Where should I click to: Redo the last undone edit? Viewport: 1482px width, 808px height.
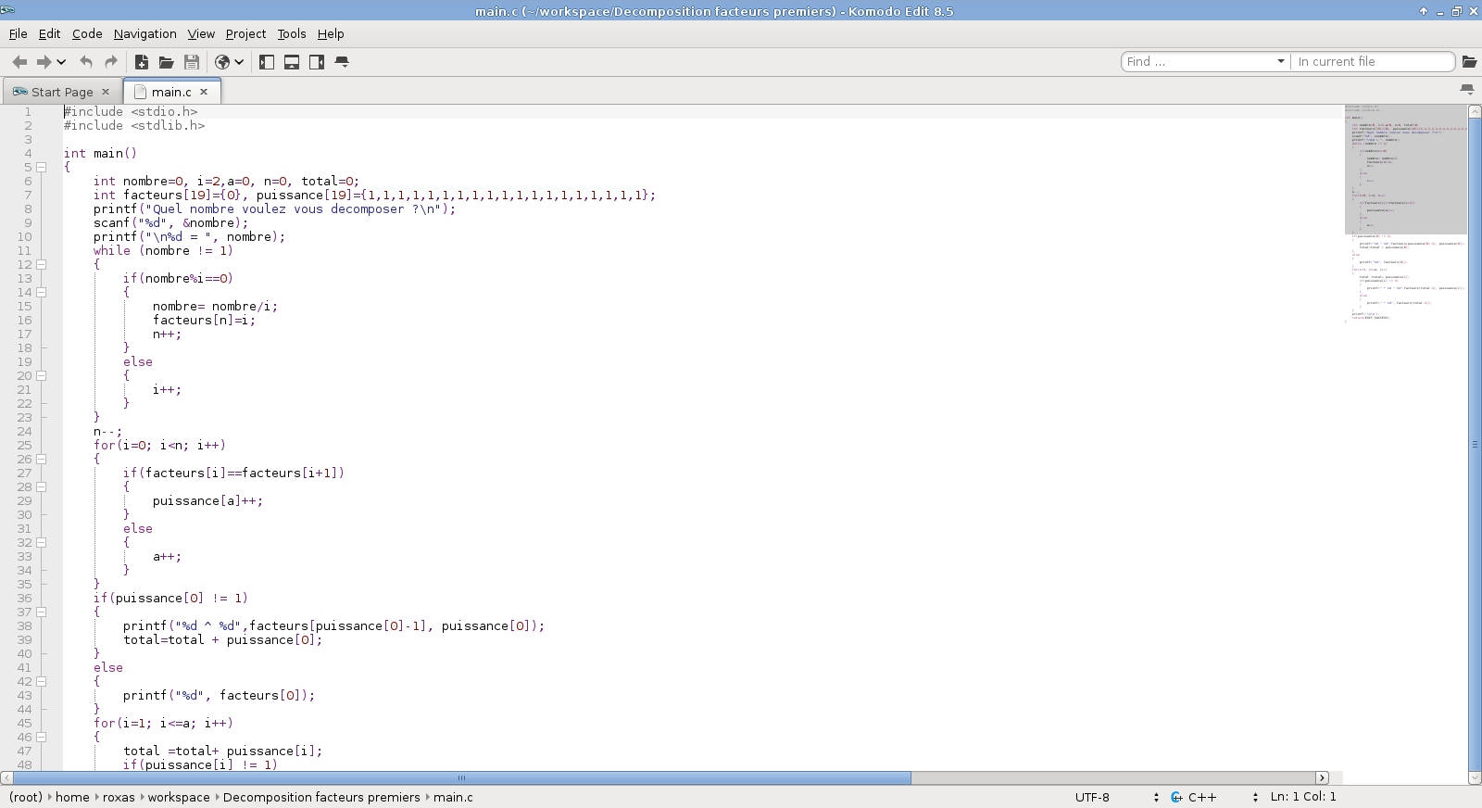coord(111,62)
